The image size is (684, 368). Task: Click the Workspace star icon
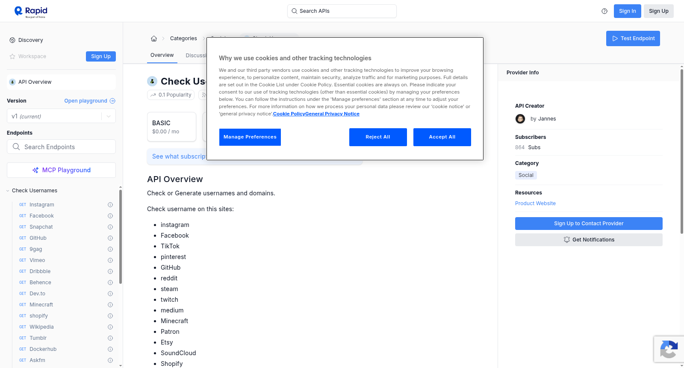click(x=12, y=56)
